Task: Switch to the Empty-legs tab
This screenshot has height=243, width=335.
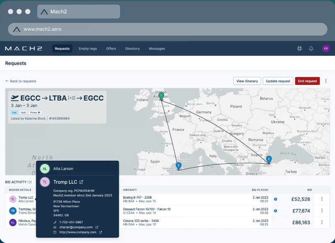Action: [x=88, y=49]
